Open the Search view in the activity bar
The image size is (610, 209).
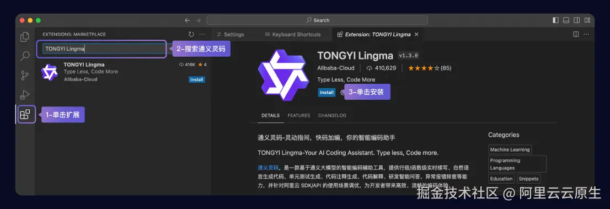coord(25,56)
